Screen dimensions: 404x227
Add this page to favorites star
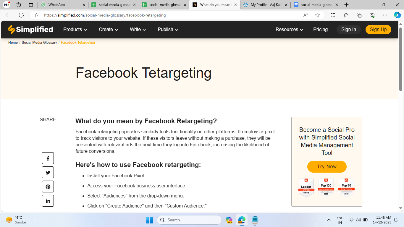317,15
